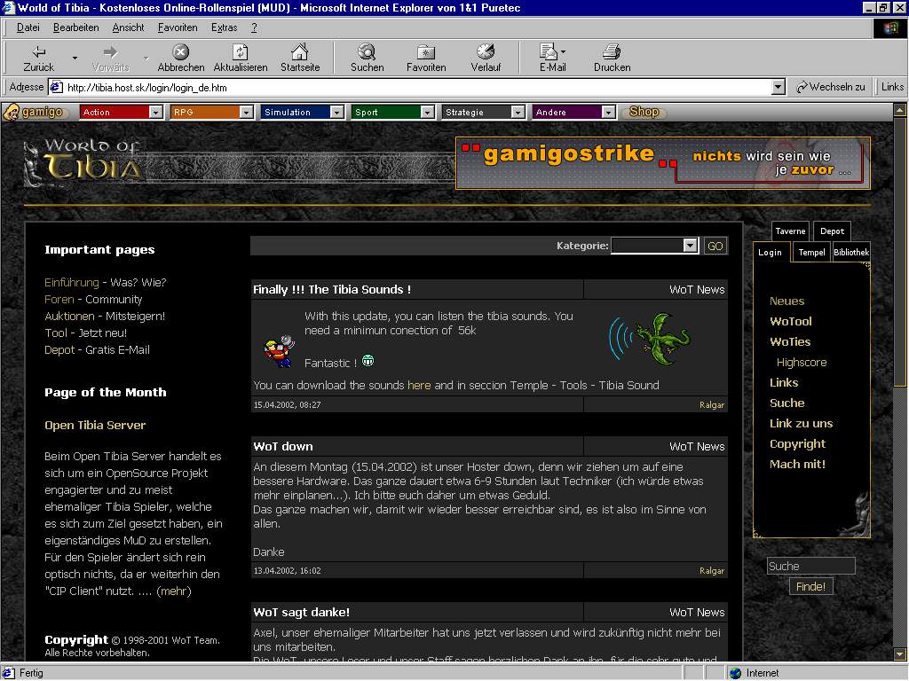This screenshot has width=909, height=681.
Task: Click the Suche search input field
Action: click(x=810, y=566)
